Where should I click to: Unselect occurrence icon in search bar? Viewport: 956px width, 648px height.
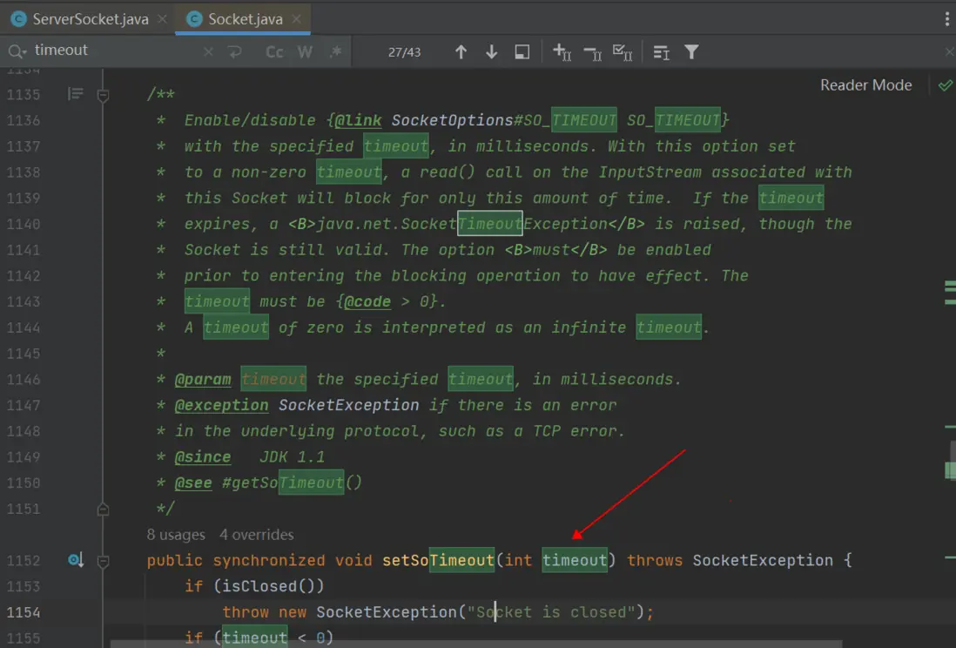pos(592,52)
